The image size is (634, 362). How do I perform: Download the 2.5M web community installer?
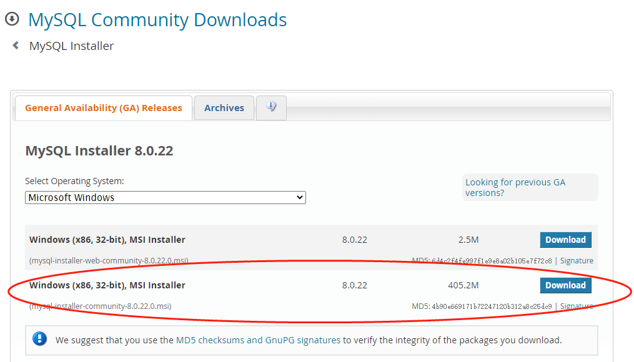coord(566,240)
